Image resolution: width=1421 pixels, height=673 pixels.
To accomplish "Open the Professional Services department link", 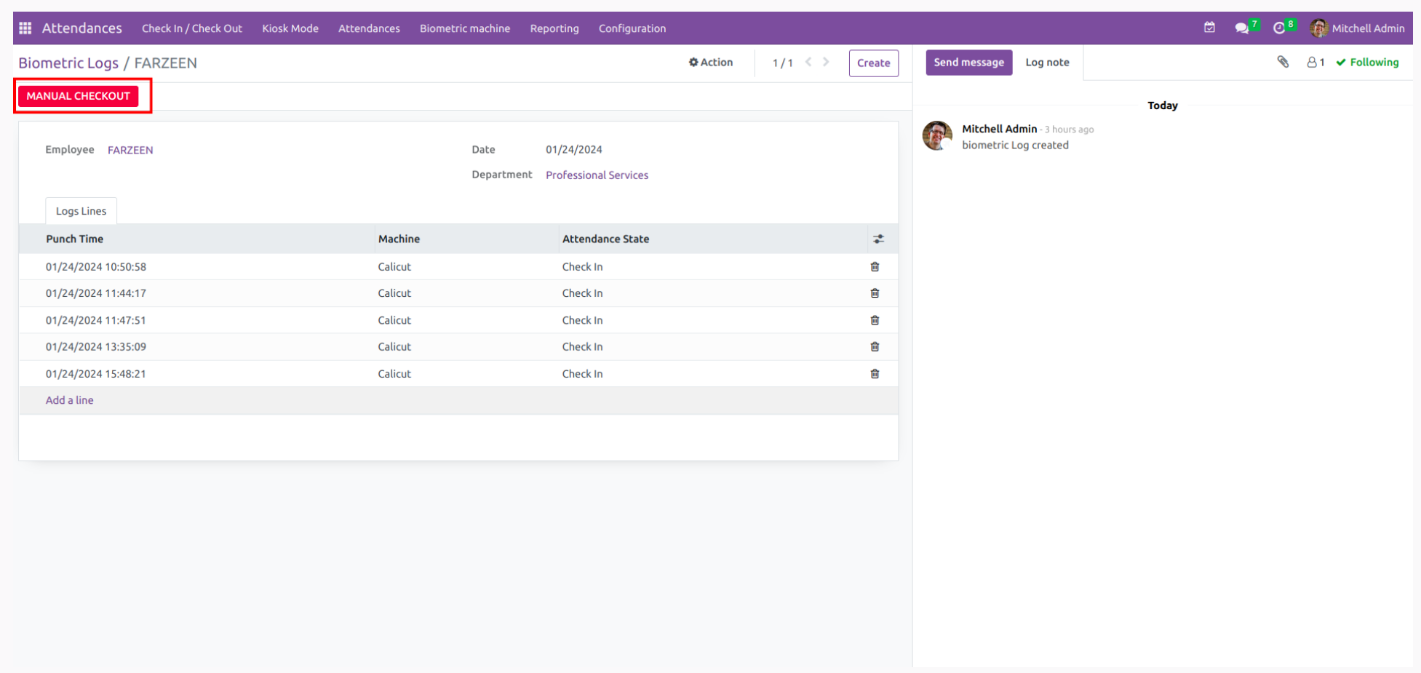I will coord(597,175).
